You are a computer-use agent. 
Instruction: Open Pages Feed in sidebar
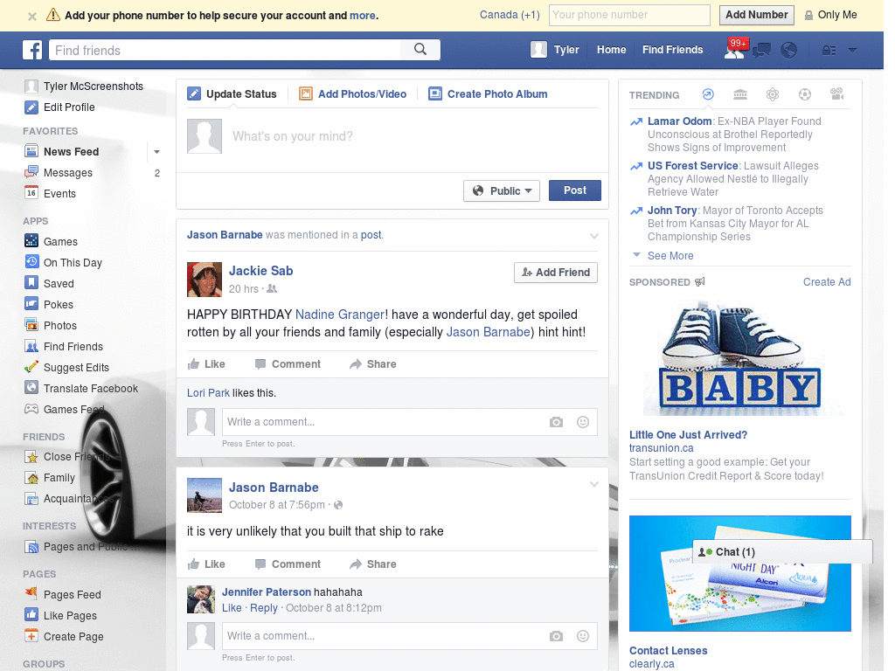[63, 594]
